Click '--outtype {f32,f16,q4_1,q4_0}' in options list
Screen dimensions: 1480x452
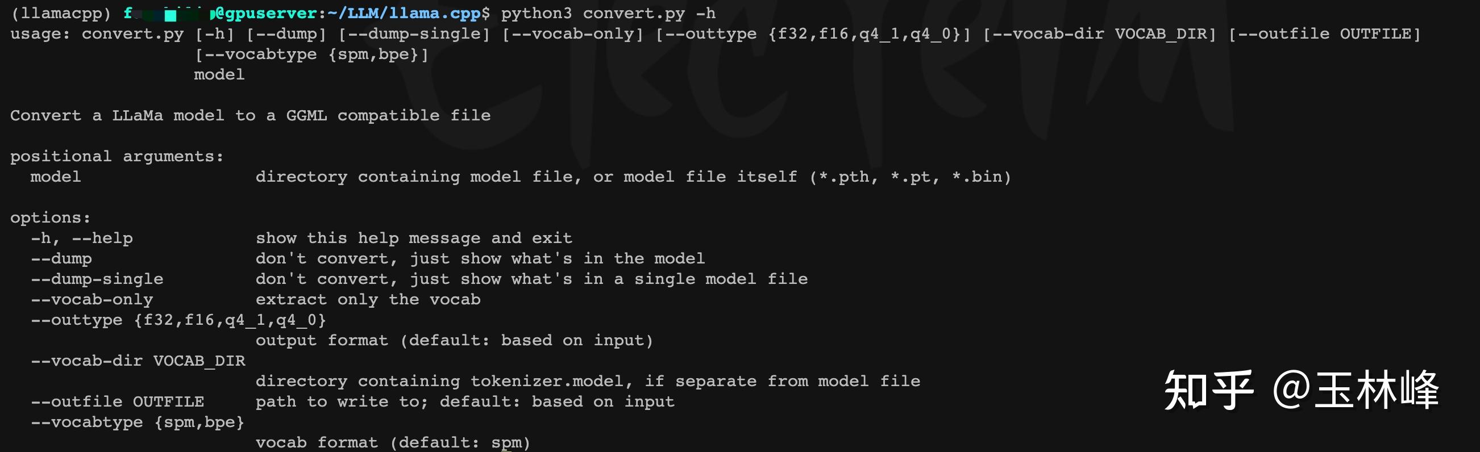coord(178,320)
